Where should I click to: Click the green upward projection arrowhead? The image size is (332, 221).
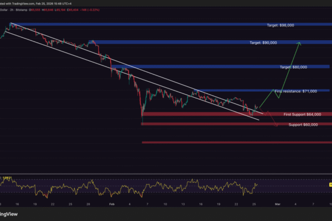300,44
